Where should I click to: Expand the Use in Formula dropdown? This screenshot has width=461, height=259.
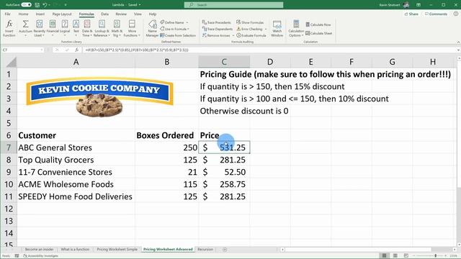[188, 29]
